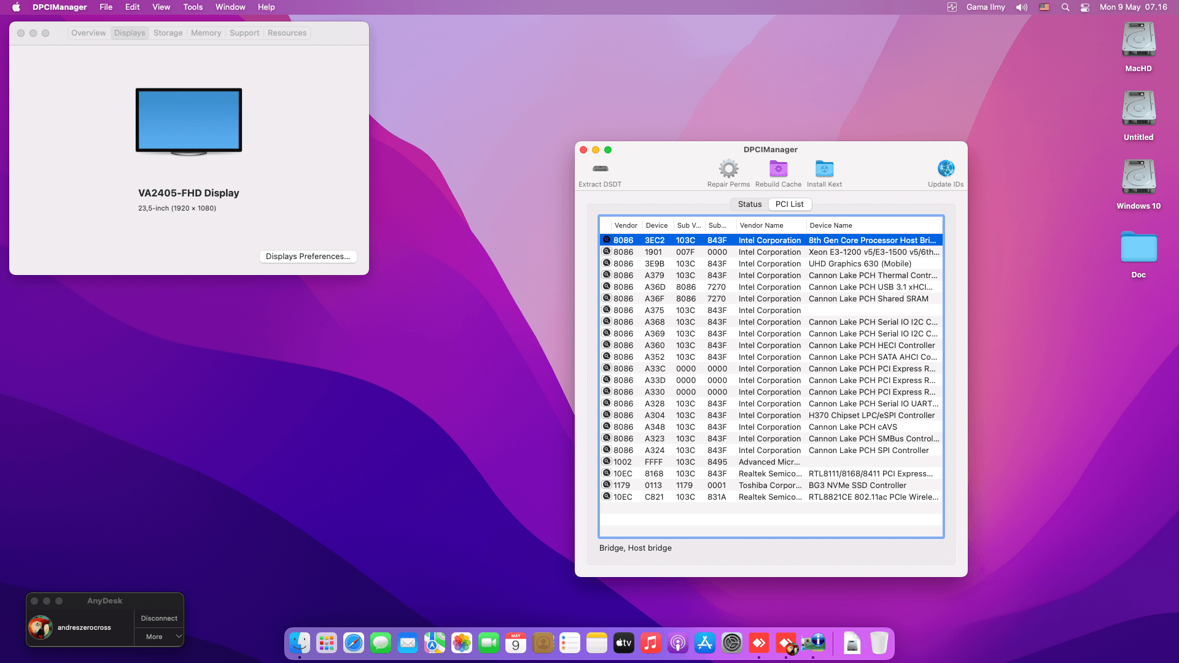Click Disconnect in AnyDesk panel
The height and width of the screenshot is (663, 1179).
click(159, 619)
